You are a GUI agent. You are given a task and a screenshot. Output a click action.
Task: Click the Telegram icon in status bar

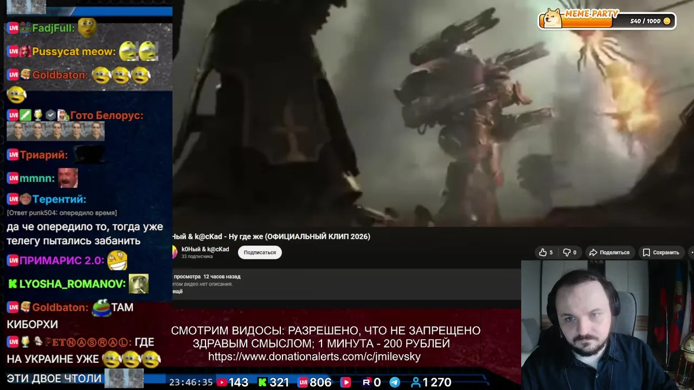click(x=395, y=382)
